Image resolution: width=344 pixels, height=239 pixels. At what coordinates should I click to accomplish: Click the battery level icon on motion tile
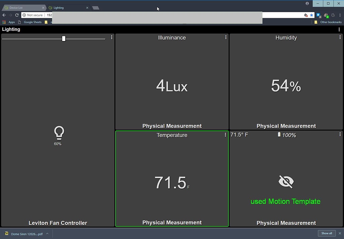tap(279, 134)
